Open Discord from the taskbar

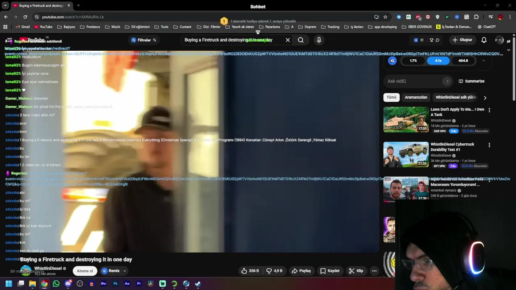tap(68, 284)
